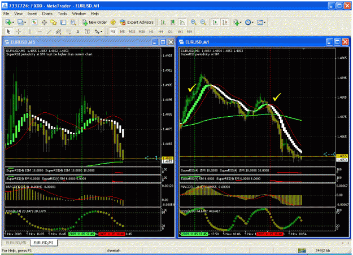Click the connection status bars icon

(302, 250)
